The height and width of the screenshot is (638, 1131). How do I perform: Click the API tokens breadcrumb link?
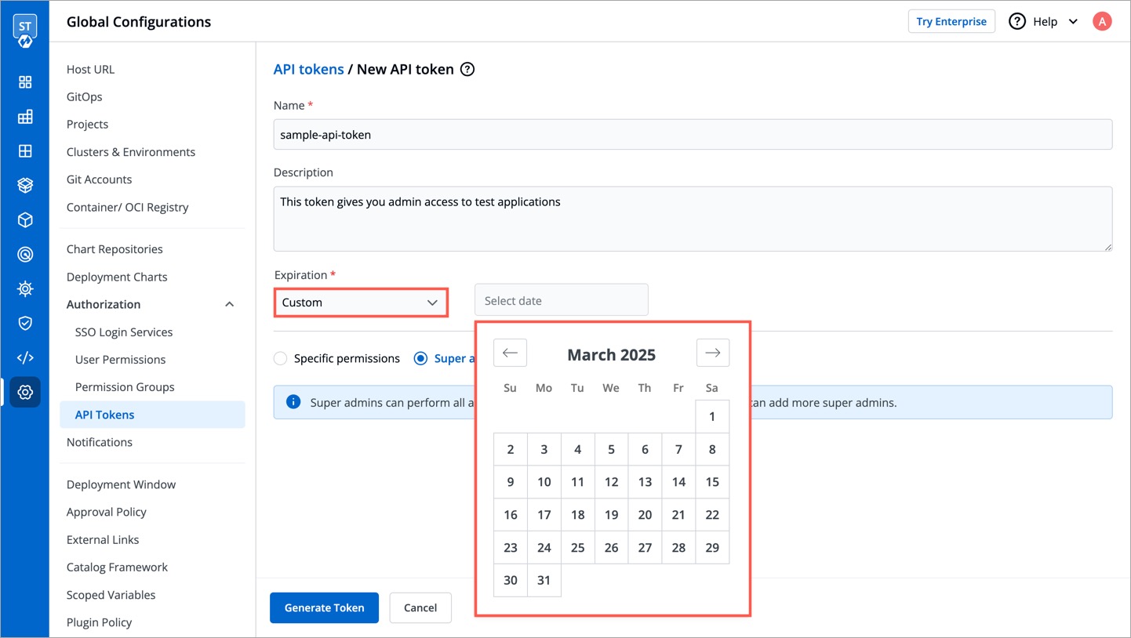[x=308, y=70]
